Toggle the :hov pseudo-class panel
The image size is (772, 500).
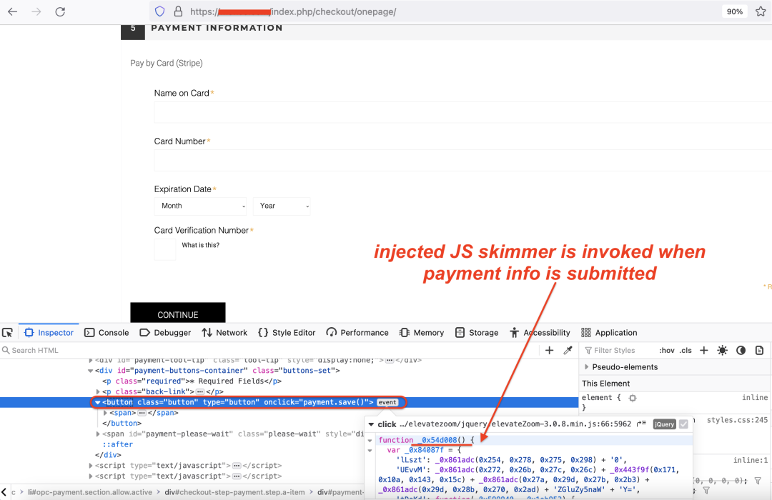click(x=667, y=350)
